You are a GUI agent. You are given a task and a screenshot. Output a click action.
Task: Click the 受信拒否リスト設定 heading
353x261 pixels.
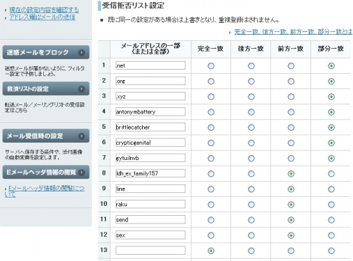[x=133, y=6]
